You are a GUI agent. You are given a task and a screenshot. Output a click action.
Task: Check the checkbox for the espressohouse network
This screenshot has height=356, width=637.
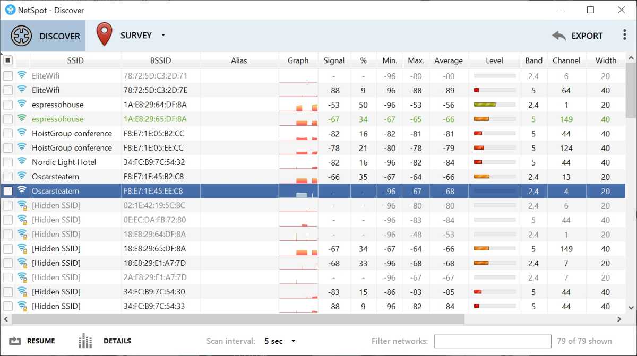8,105
